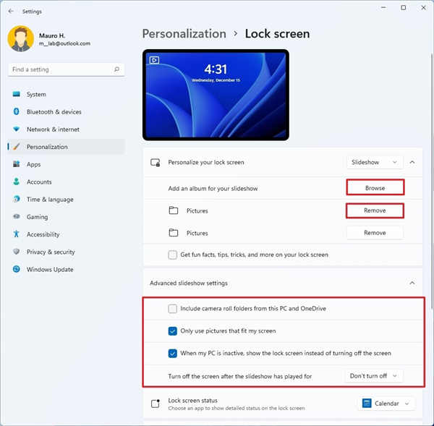Click the vertical scrollbar on the right
The height and width of the screenshot is (426, 434).
(432, 180)
